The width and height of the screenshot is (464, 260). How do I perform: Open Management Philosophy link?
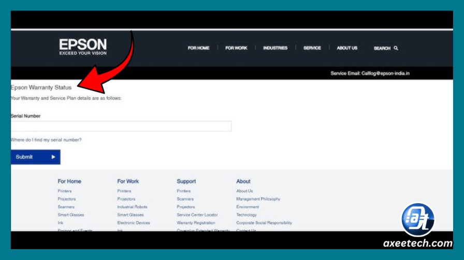258,199
